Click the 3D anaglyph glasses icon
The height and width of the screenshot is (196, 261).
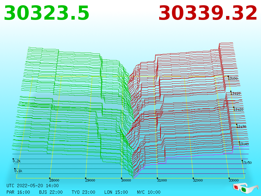pyautogui.click(x=246, y=188)
